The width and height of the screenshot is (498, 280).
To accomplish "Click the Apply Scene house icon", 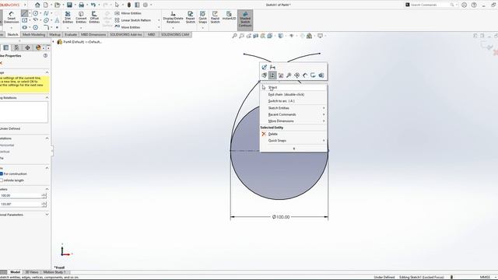I will (x=309, y=36).
